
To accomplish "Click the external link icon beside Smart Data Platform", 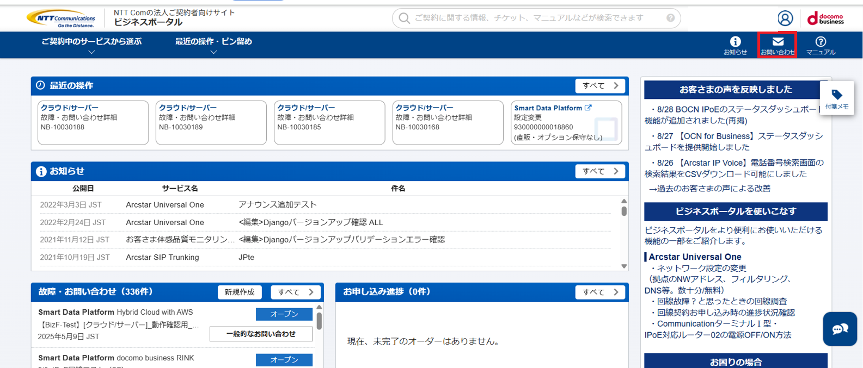I will pyautogui.click(x=588, y=108).
